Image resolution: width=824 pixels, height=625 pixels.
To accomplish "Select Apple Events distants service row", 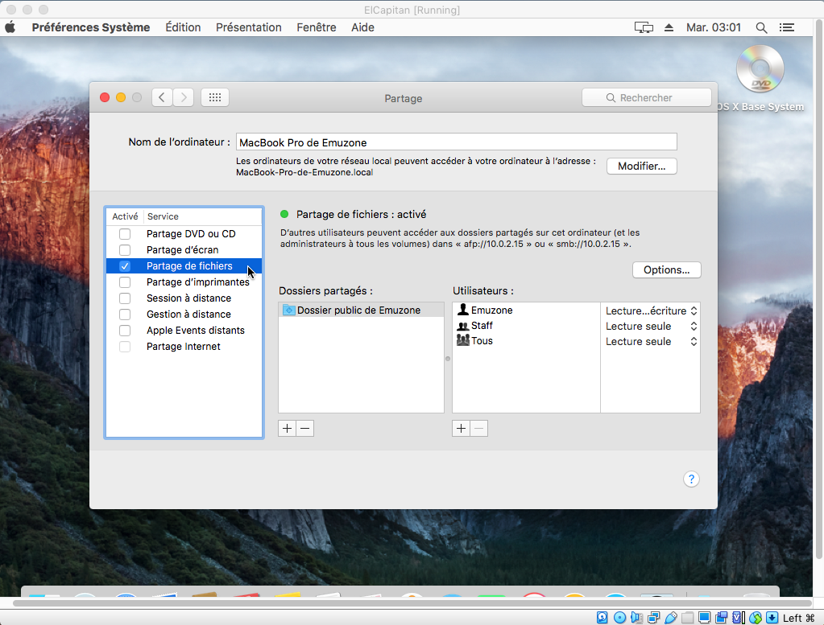I will pyautogui.click(x=184, y=330).
